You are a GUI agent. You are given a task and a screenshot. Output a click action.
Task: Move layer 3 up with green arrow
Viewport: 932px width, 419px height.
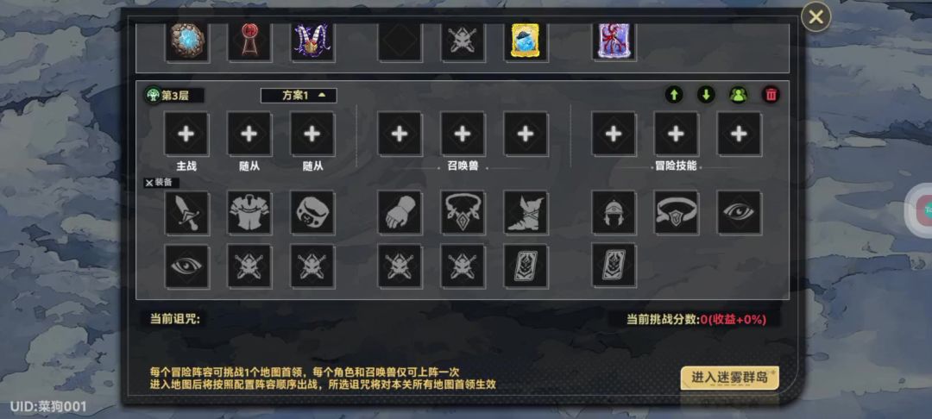[673, 95]
